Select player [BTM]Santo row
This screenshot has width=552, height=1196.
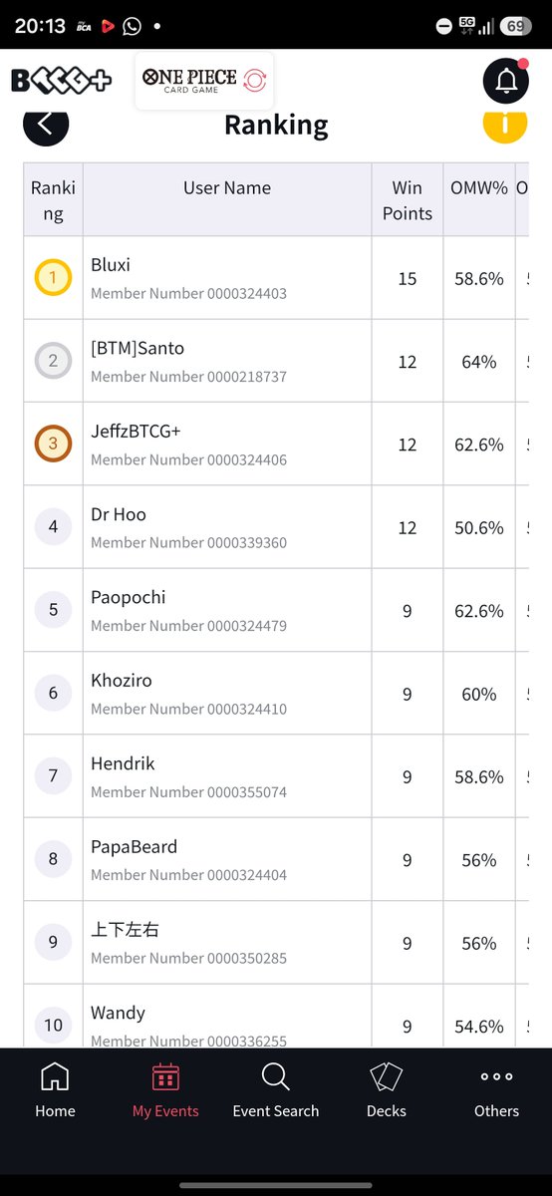pos(276,361)
